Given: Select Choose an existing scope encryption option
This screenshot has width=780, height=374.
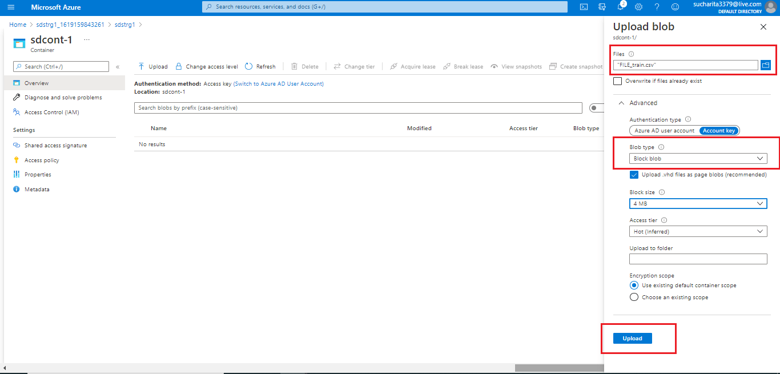Looking at the screenshot, I should coord(634,296).
